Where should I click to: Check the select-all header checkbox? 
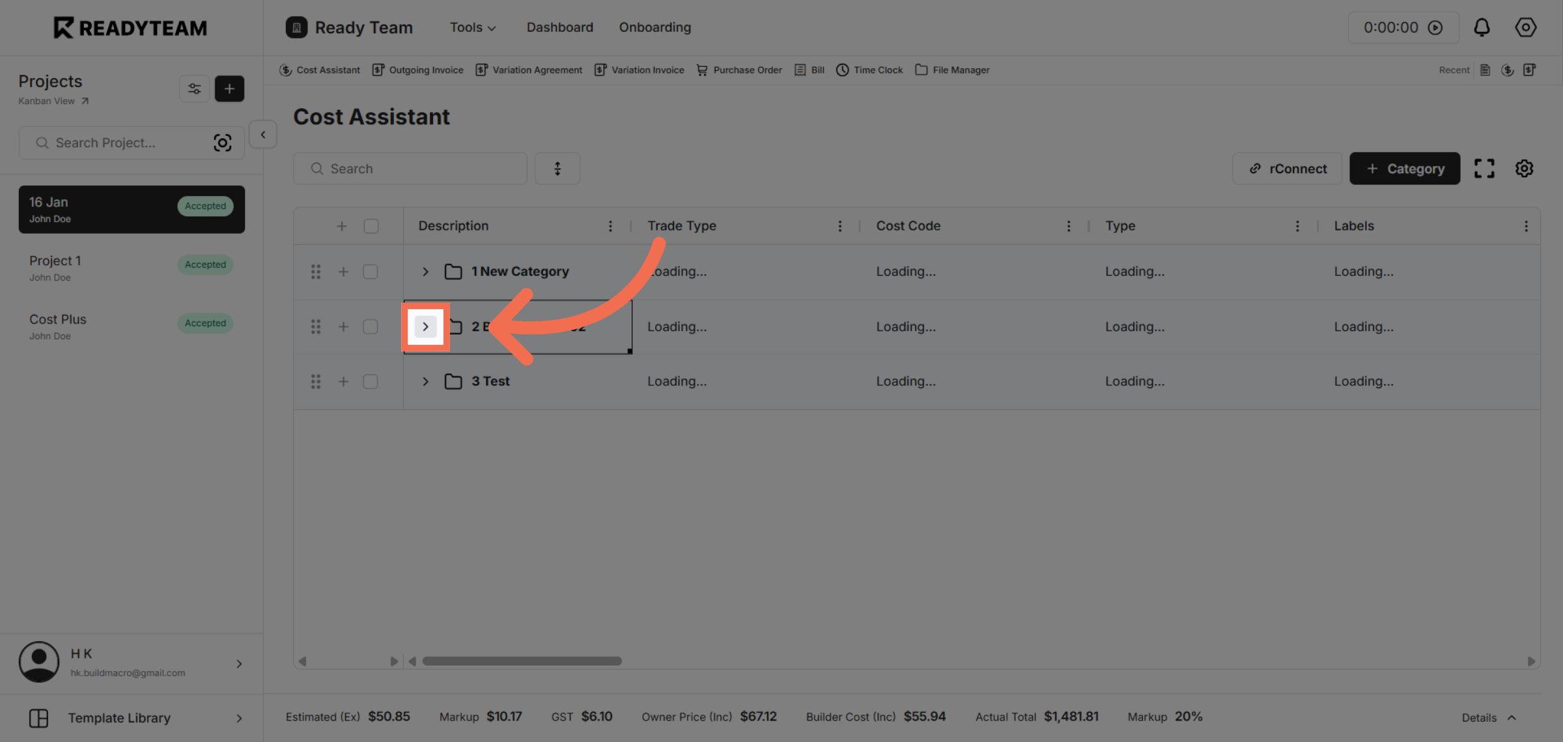click(371, 226)
